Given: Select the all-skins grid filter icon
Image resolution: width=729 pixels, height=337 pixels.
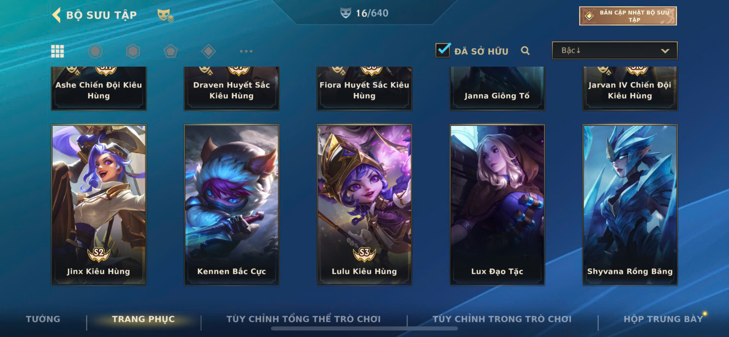Looking at the screenshot, I should 57,51.
